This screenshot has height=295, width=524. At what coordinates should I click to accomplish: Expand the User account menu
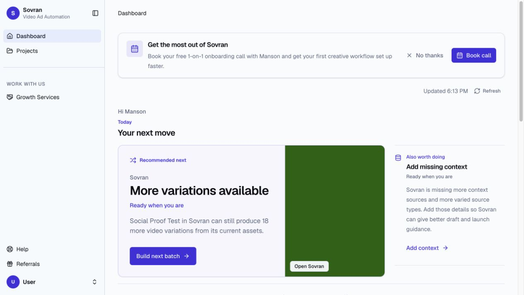(x=52, y=282)
